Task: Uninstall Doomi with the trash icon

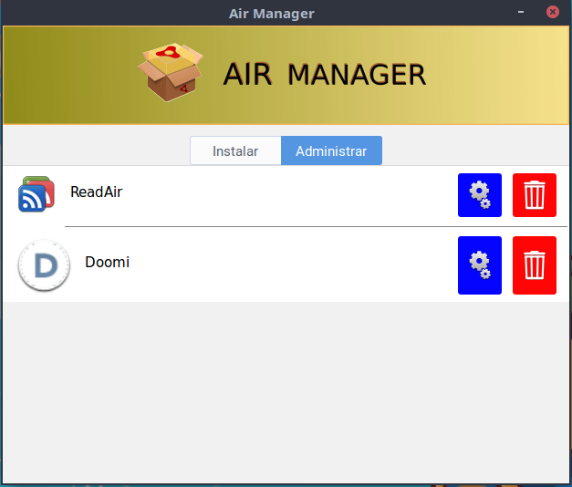Action: coord(534,265)
